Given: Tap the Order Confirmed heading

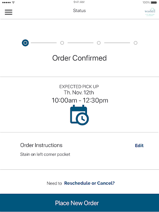Looking at the screenshot, I should click(x=79, y=58).
